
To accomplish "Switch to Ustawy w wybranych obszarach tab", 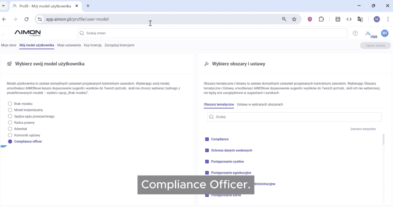I will (260, 104).
